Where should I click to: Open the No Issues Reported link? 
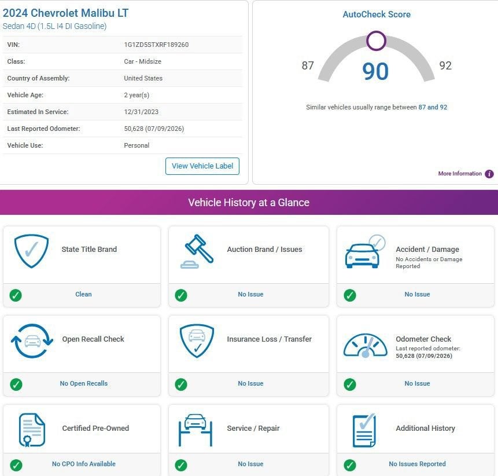pos(417,464)
